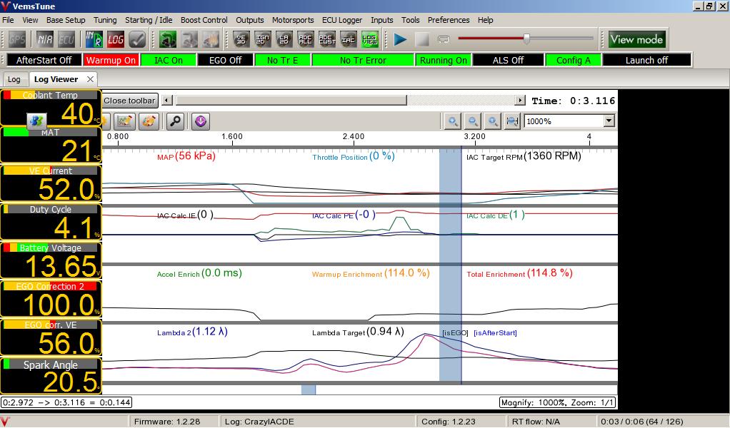Click the red LOG toolbar icon
The image size is (730, 428).
click(116, 40)
